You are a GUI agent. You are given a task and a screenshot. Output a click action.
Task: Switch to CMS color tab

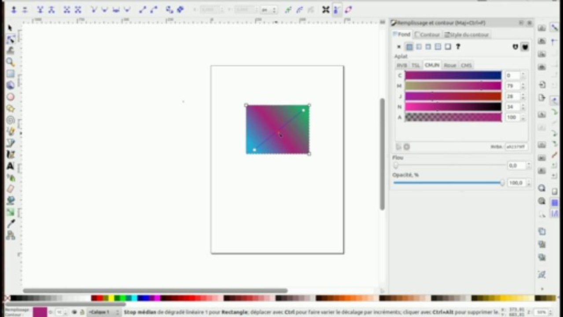pos(466,65)
